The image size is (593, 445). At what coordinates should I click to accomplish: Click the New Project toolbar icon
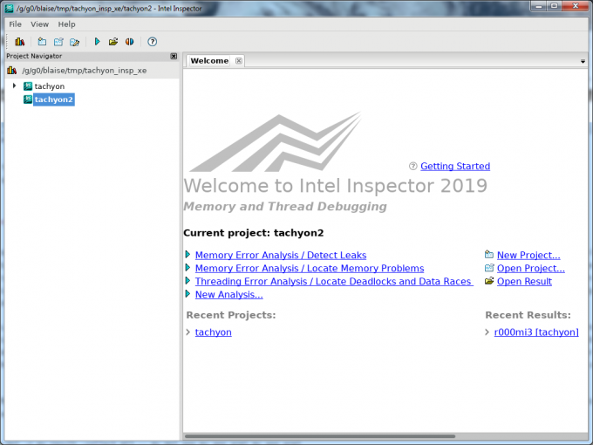42,42
